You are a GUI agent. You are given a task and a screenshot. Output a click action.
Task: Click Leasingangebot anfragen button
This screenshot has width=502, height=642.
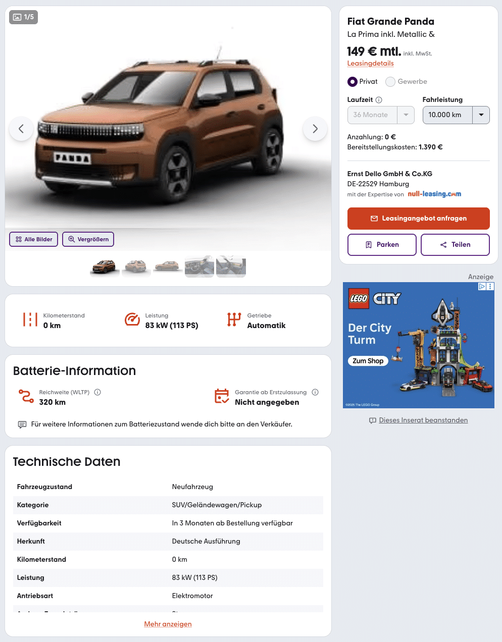click(419, 219)
